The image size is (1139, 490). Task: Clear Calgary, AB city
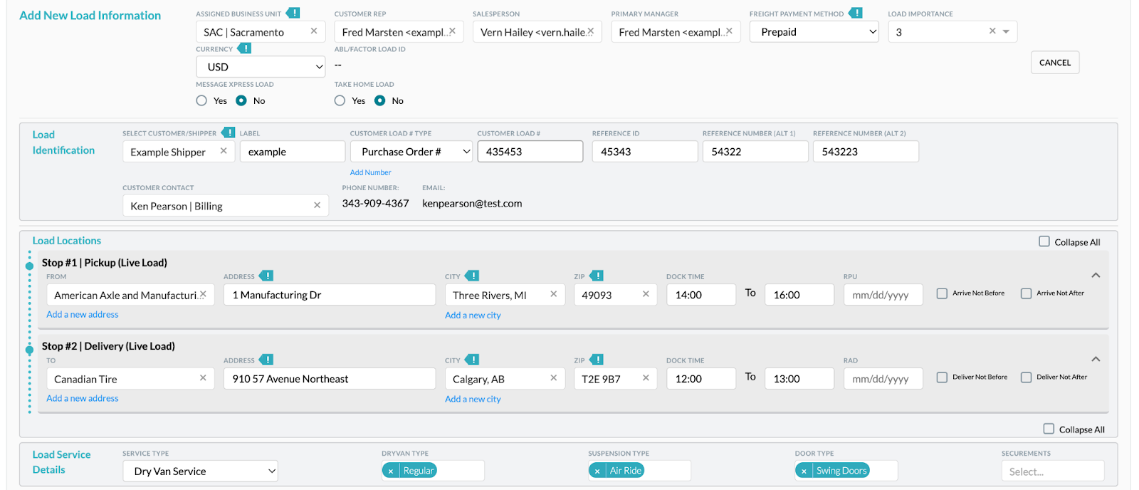click(x=553, y=378)
